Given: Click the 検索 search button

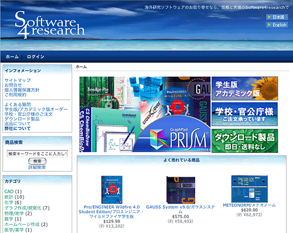Looking at the screenshot, I should [x=38, y=161].
